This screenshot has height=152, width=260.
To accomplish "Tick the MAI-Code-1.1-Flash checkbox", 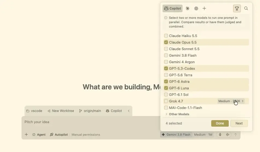I will [166, 108].
